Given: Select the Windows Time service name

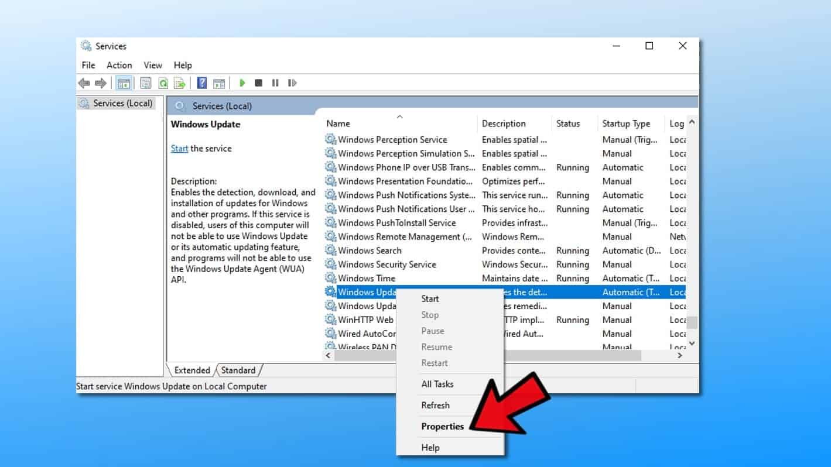Looking at the screenshot, I should (367, 278).
